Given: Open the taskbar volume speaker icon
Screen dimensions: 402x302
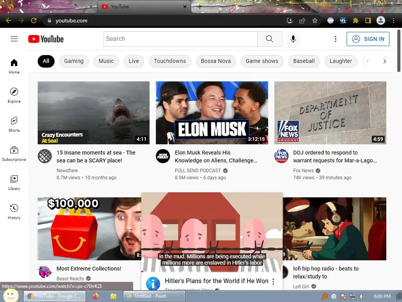Looking at the screenshot, I should (362, 296).
